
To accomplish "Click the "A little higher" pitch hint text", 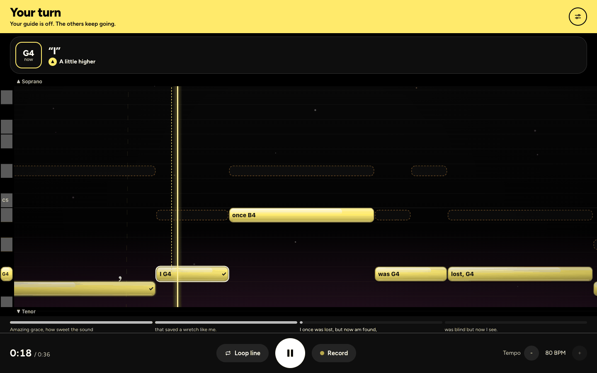I will [x=78, y=62].
